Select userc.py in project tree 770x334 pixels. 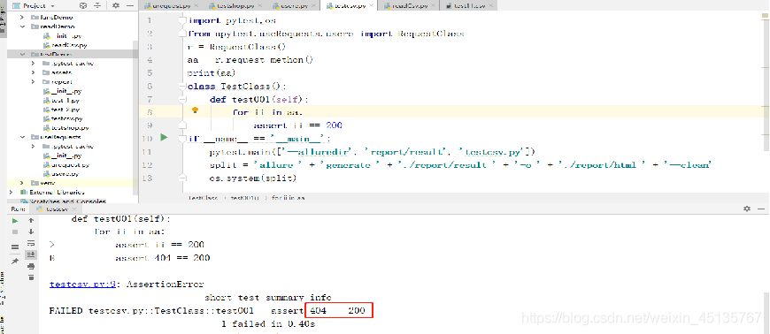tap(60, 174)
